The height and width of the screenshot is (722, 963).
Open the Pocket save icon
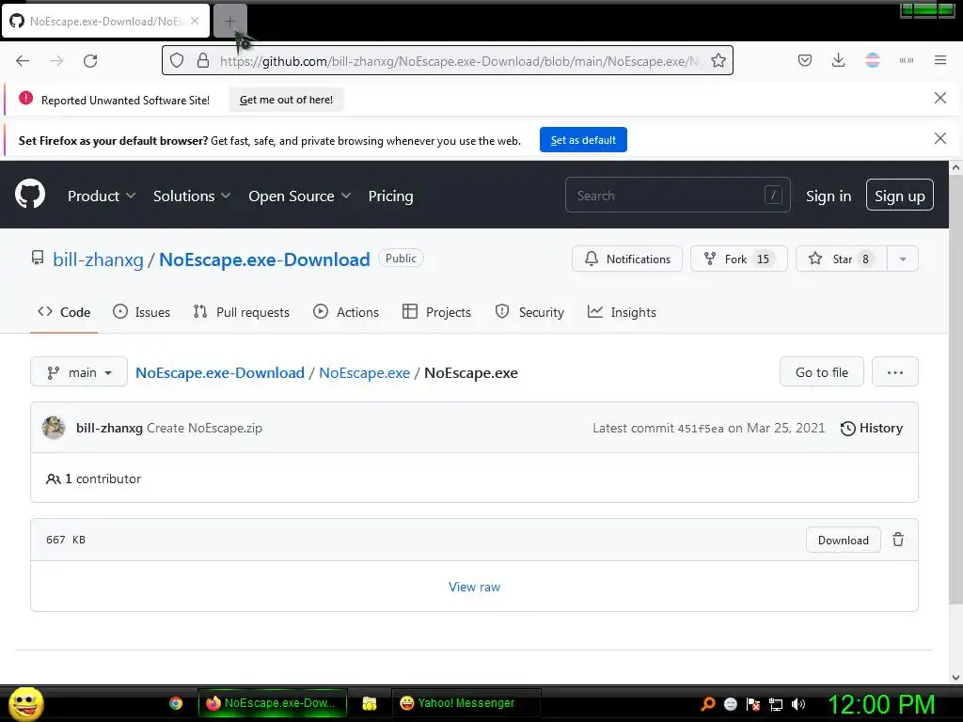[x=805, y=60]
